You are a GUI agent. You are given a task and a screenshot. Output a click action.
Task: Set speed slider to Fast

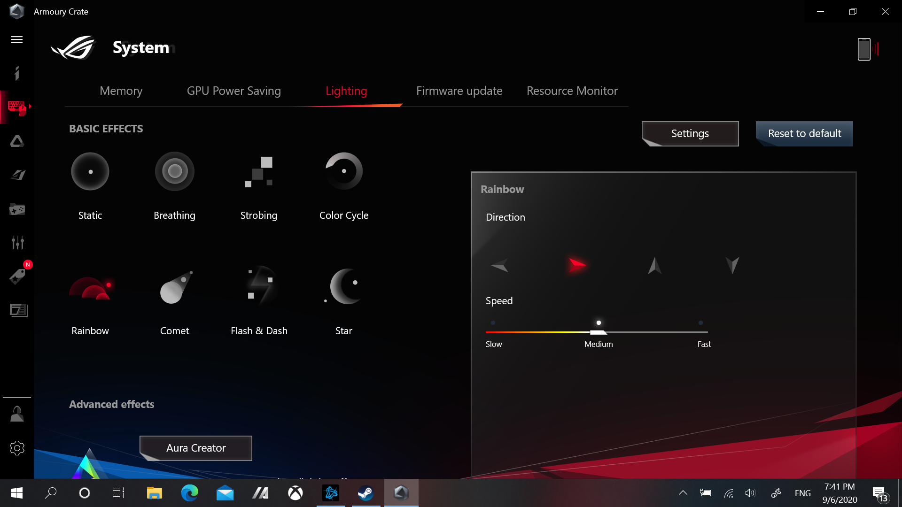pos(700,323)
